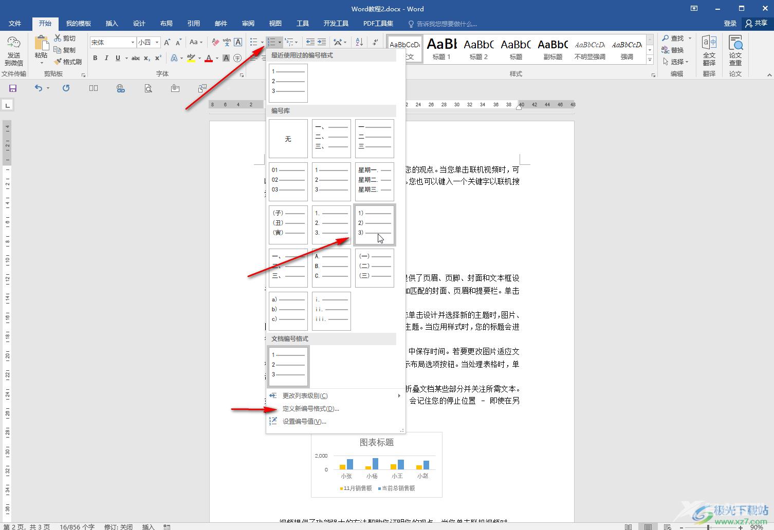Decrease font size with shrink-font icon
This screenshot has width=774, height=530.
pyautogui.click(x=178, y=43)
